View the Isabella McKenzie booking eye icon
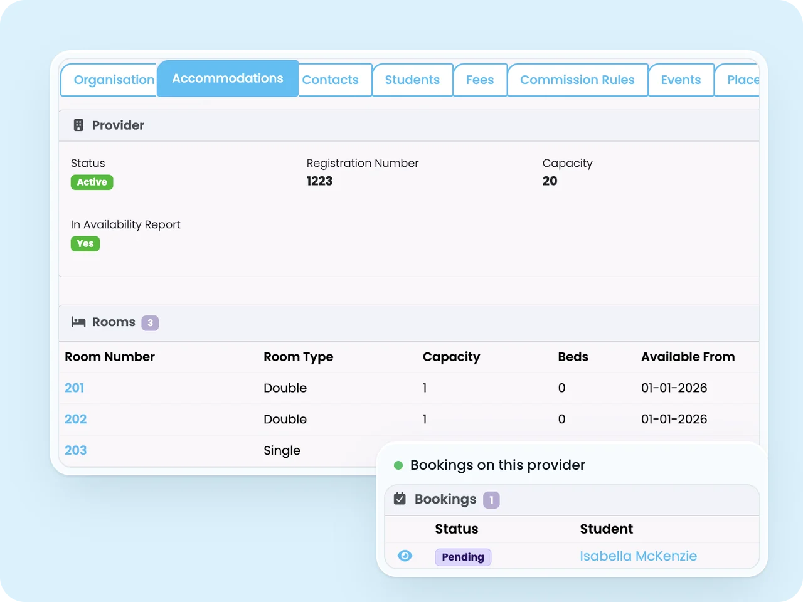The height and width of the screenshot is (602, 803). click(x=405, y=556)
